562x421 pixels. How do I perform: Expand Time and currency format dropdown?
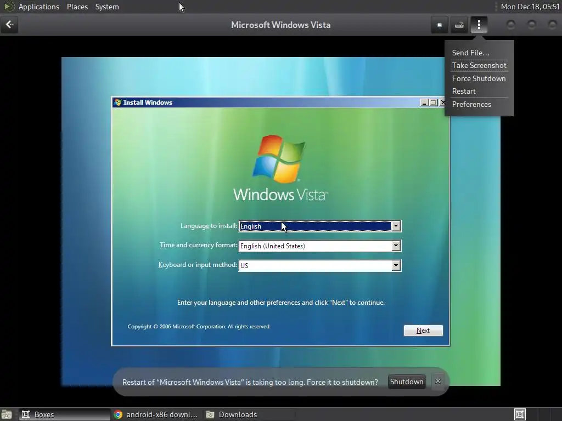tap(396, 246)
